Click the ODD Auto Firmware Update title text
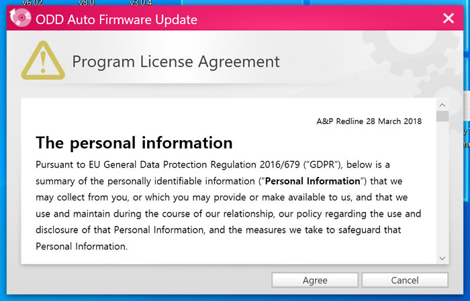 coord(117,19)
